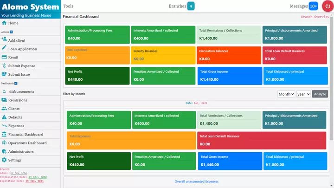Click the Settings gear icon
The width and height of the screenshot is (334, 188).
4,160
